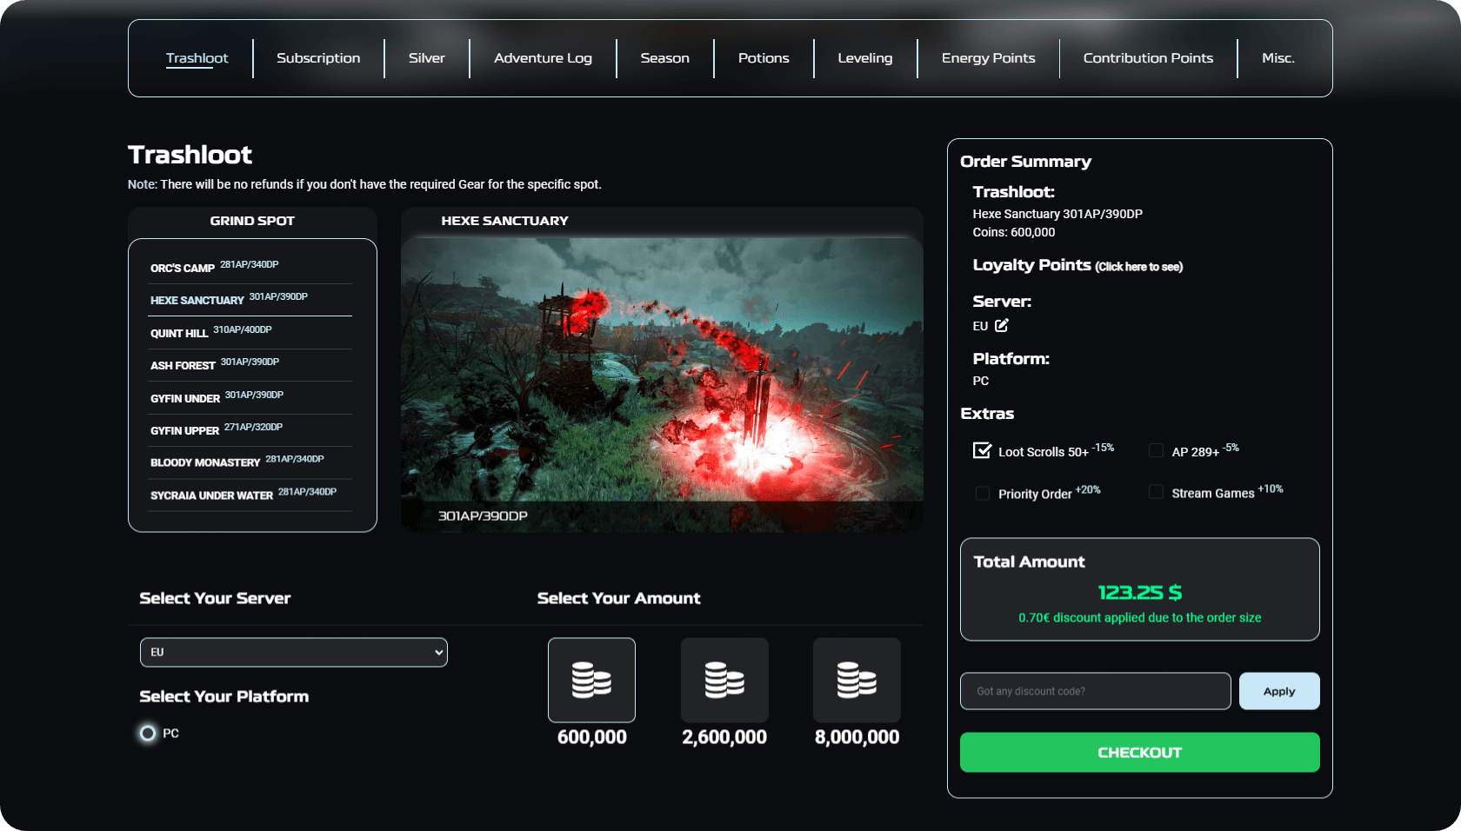Switch to the Subscription tab
Image resolution: width=1461 pixels, height=831 pixels.
[x=318, y=58]
